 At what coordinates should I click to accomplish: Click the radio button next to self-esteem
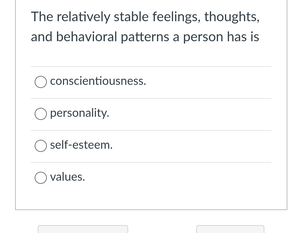point(41,146)
